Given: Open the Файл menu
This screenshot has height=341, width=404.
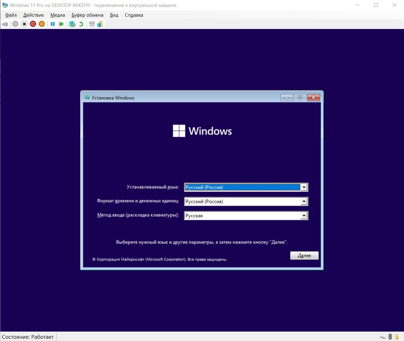Looking at the screenshot, I should pos(11,15).
